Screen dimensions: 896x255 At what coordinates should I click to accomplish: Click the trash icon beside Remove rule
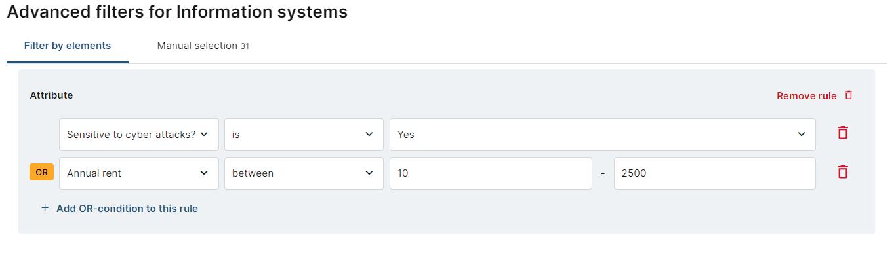pyautogui.click(x=849, y=95)
